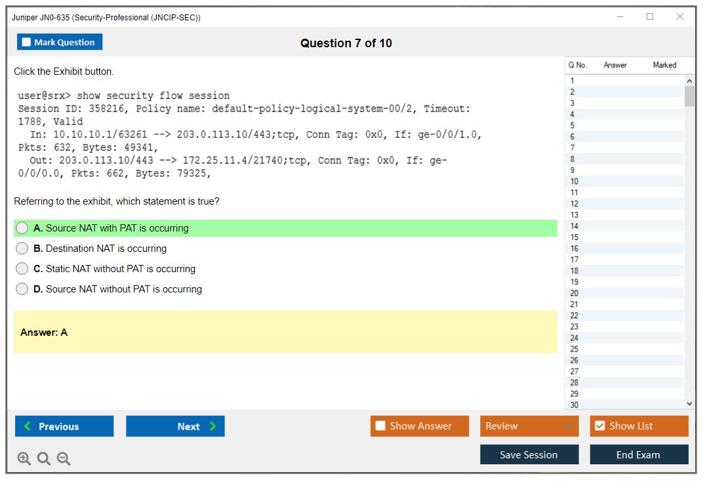705x482 pixels.
Task: Choose option B Destination NAT
Action: coord(22,249)
